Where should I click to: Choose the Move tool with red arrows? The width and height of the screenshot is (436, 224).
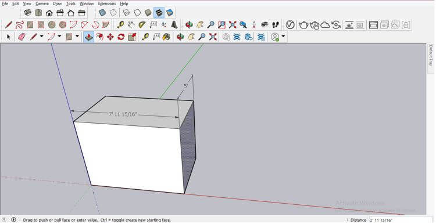[110, 37]
